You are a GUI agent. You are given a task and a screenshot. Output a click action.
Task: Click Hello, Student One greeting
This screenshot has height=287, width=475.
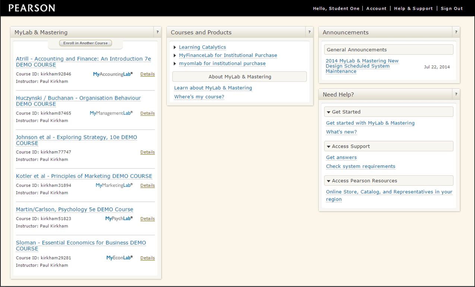point(336,9)
